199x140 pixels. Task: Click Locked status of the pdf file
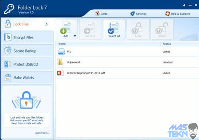pyautogui.click(x=166, y=73)
